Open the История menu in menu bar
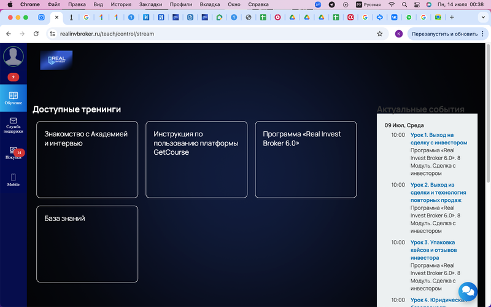 coord(121,4)
